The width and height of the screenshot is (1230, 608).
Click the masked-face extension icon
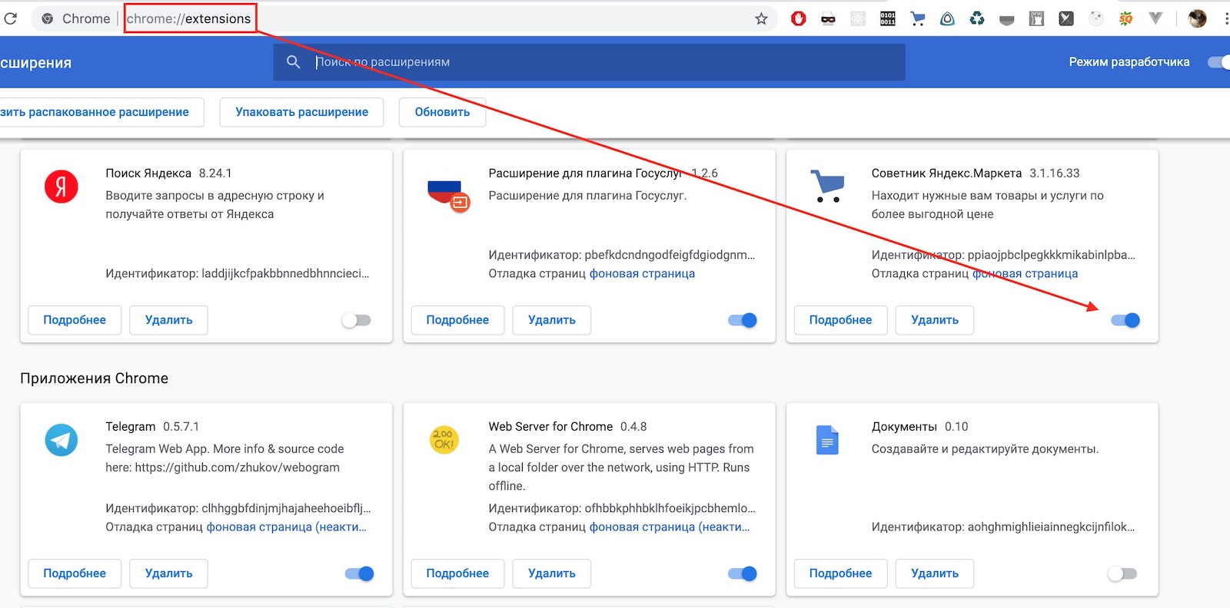click(828, 19)
